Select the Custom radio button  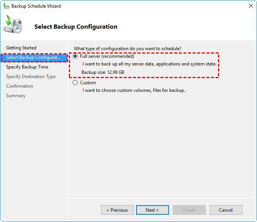[75, 83]
